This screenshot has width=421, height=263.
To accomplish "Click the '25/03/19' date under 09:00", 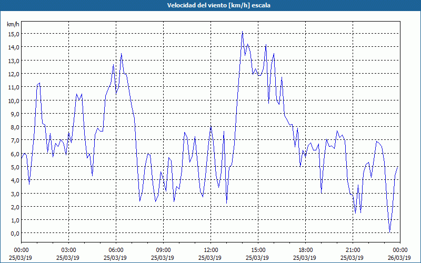I will (x=163, y=258).
